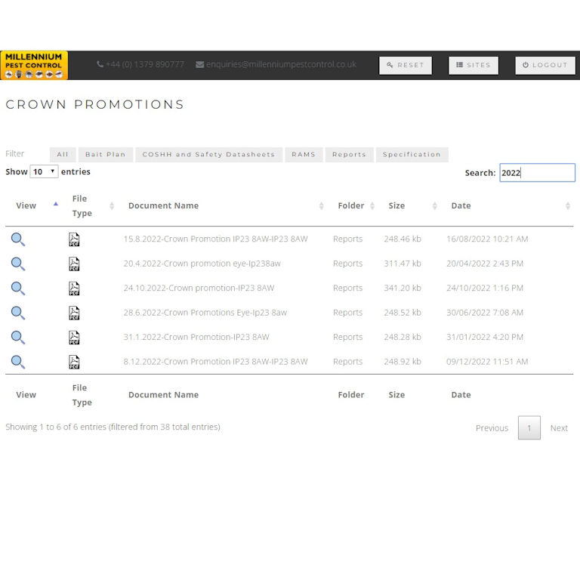The width and height of the screenshot is (580, 580).
Task: Click PDF icon of 24.10.2022 report
Action: (x=74, y=288)
